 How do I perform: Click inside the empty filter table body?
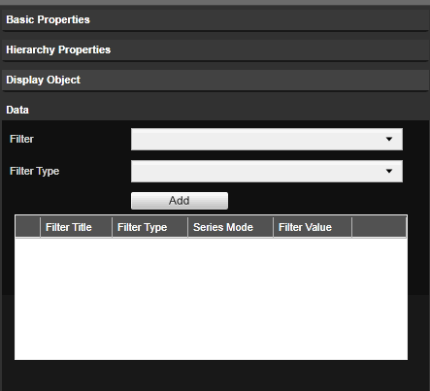[211, 299]
